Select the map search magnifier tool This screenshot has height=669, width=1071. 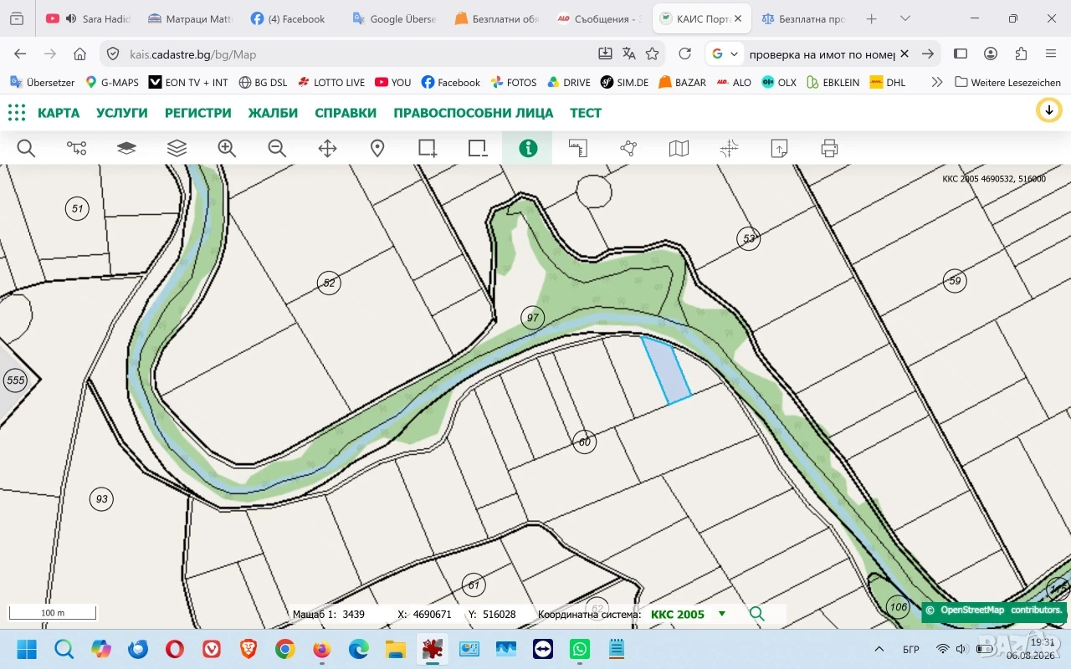click(26, 148)
